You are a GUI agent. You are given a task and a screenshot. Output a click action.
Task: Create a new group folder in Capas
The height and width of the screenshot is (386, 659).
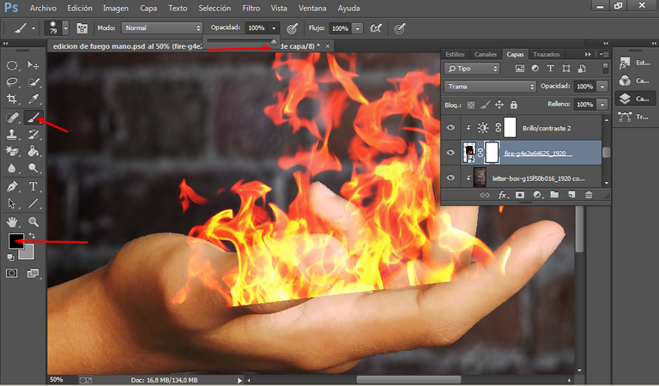click(554, 195)
